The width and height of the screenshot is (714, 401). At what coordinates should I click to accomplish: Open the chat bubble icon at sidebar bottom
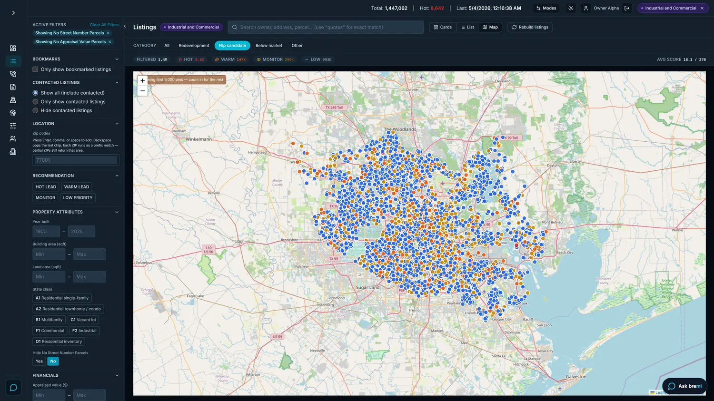(x=13, y=387)
